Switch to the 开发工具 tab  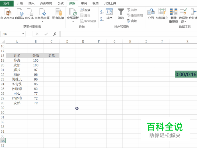[x=110, y=3]
